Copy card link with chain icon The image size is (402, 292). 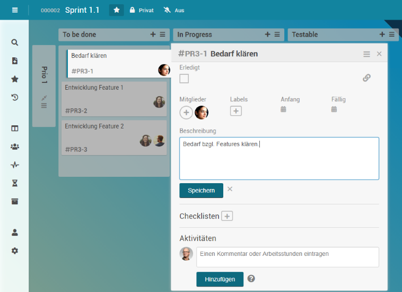coord(366,78)
